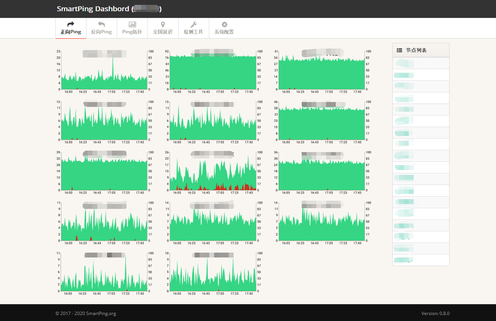Click the forward arrow icon above 正向Ping
The width and height of the screenshot is (496, 321).
click(71, 24)
